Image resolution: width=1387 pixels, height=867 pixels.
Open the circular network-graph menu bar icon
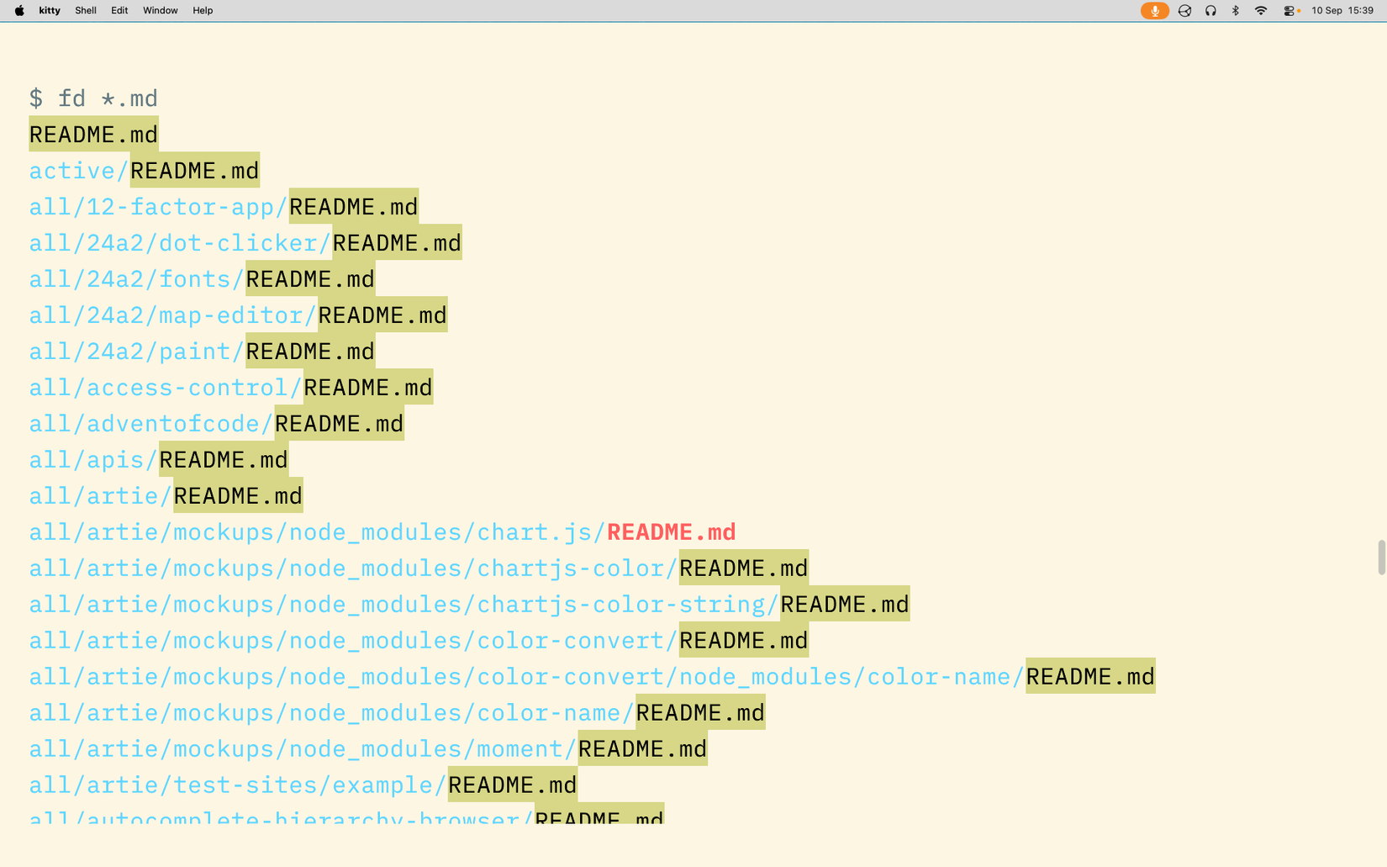click(x=1184, y=10)
